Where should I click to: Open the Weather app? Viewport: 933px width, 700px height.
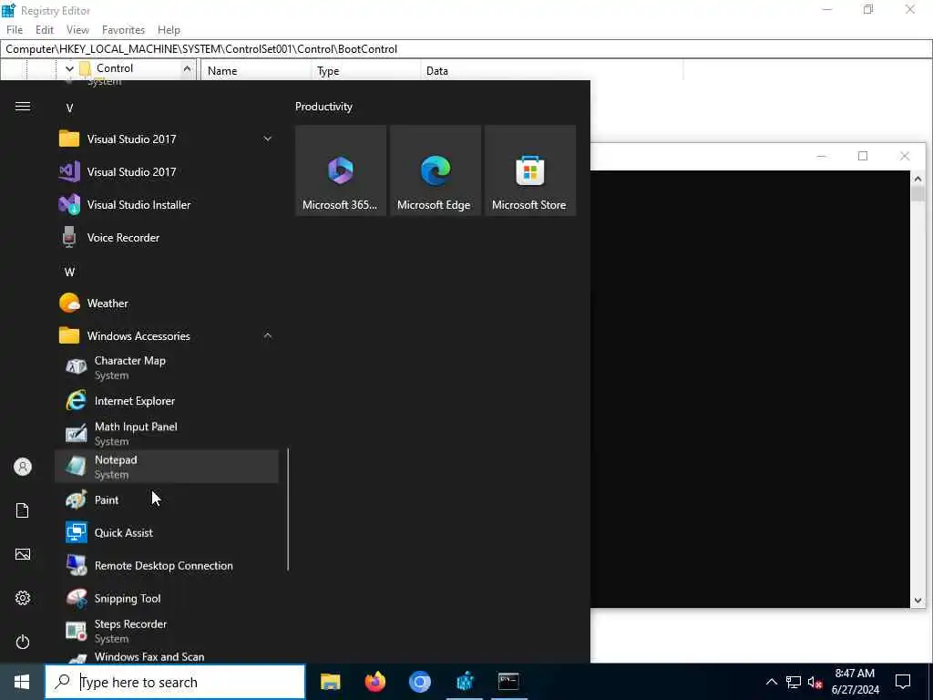(x=167, y=303)
